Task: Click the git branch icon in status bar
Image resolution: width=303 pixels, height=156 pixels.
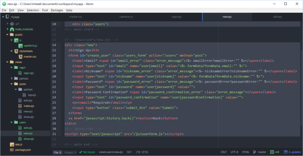Action: 255,152
